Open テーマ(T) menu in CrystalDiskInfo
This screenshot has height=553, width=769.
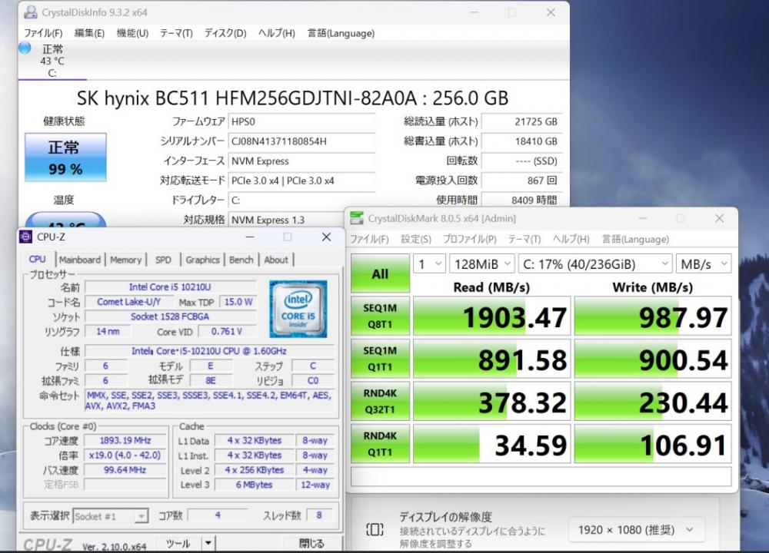click(176, 33)
